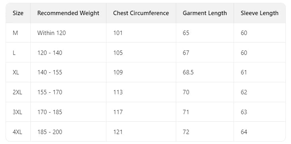Select sleeve length value 64
Viewport: 291px width, 144px height.
244,132
